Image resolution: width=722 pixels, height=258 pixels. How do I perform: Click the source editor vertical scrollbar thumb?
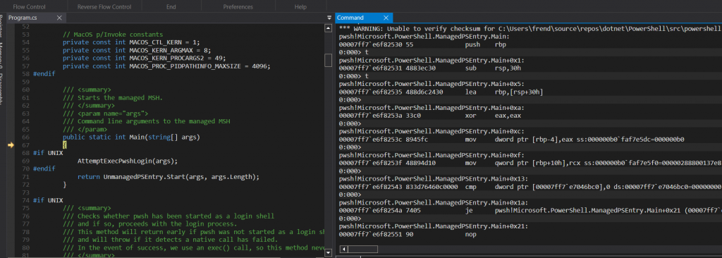(329, 61)
